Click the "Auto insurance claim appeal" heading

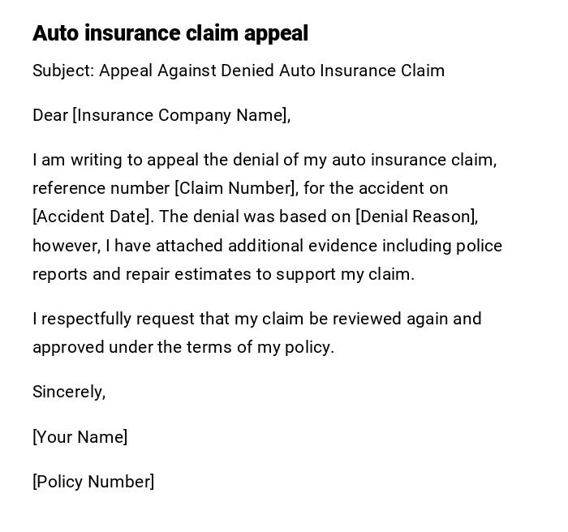coord(170,33)
